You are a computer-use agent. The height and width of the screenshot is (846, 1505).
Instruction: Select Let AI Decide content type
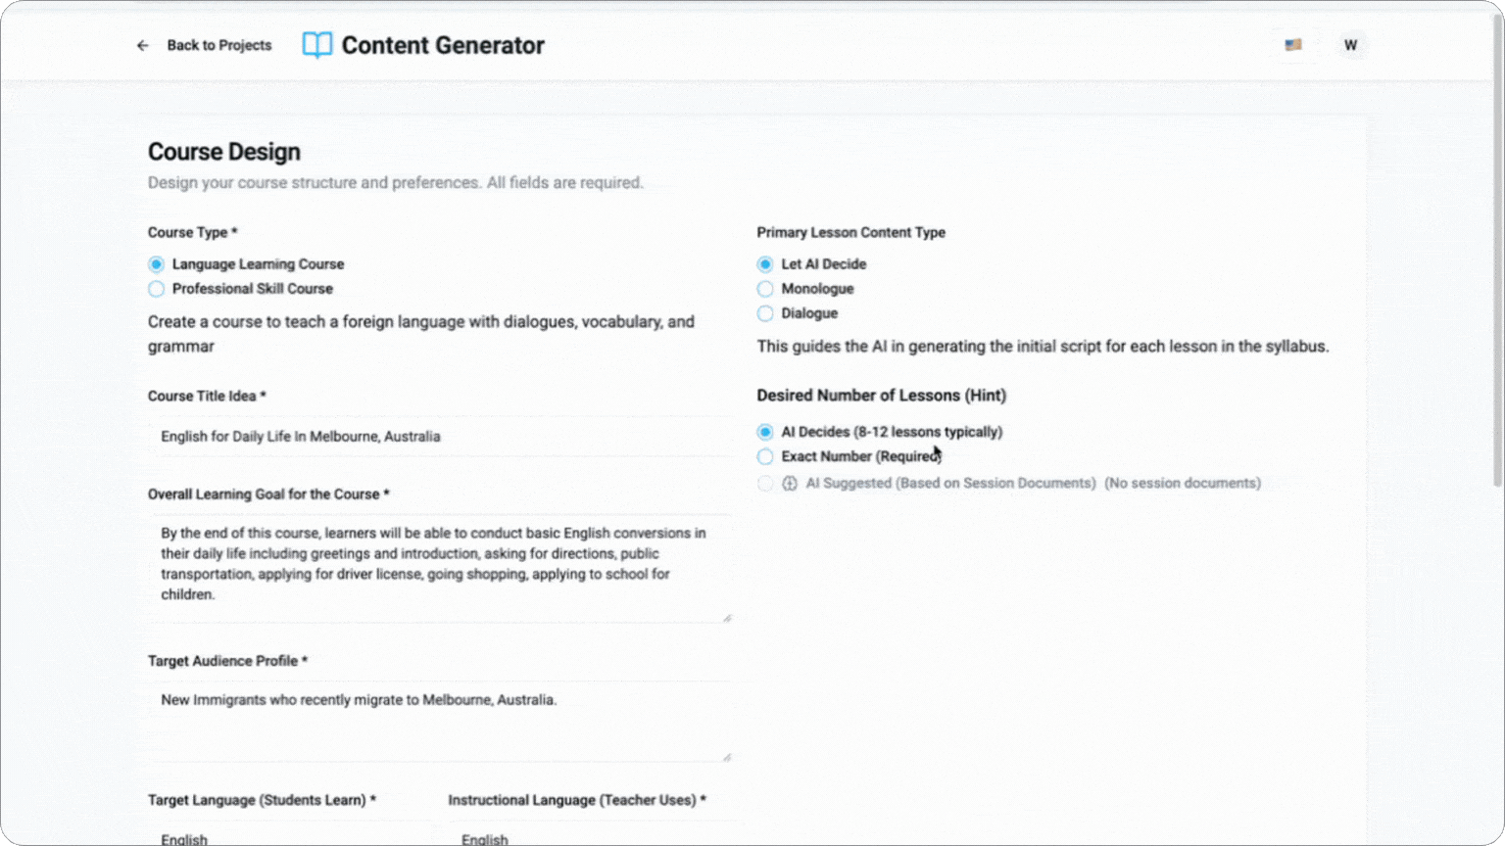[765, 264]
